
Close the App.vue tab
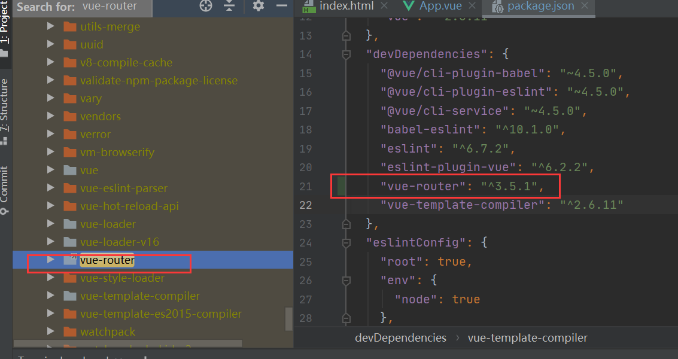tap(472, 6)
